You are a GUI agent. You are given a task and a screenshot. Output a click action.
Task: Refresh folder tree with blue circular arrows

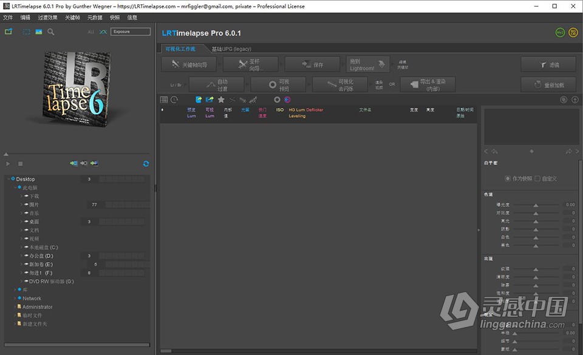[x=146, y=164]
